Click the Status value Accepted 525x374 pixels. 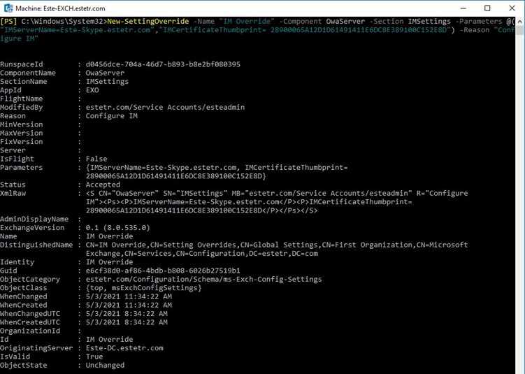tap(103, 185)
